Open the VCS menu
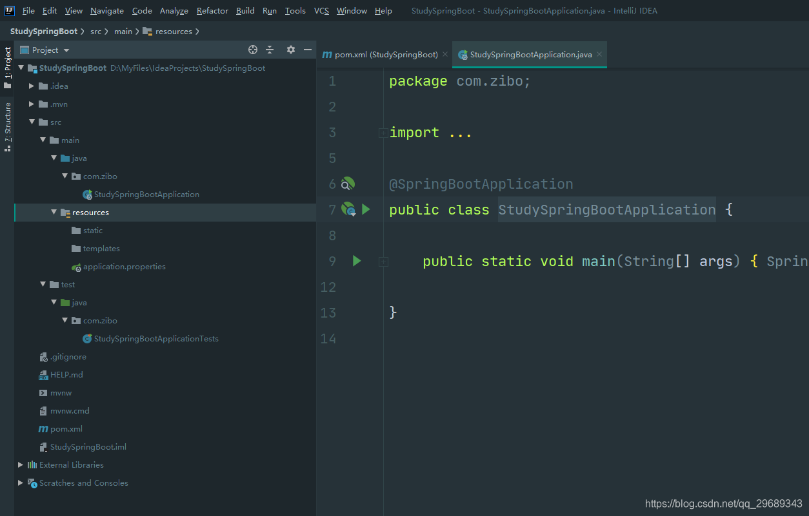 coord(321,10)
